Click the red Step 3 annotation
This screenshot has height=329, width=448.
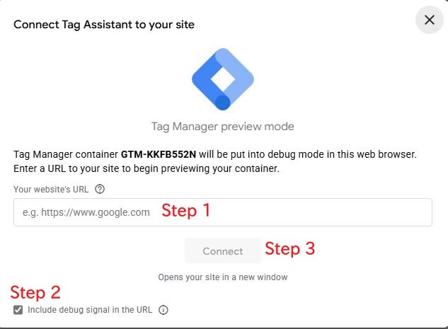pos(289,249)
